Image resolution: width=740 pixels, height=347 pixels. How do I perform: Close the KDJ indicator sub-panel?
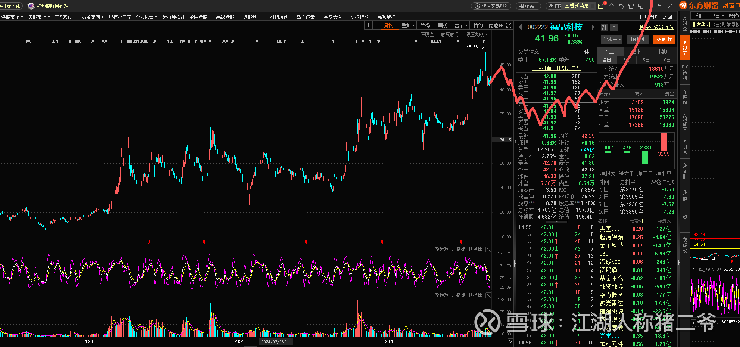(x=488, y=249)
